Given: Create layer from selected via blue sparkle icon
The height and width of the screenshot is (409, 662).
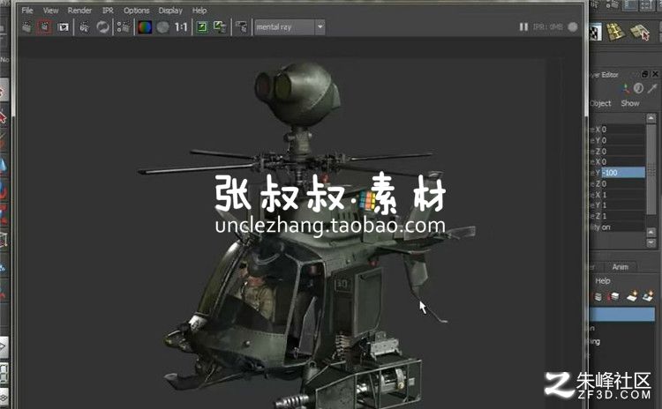Looking at the screenshot, I should (x=648, y=296).
